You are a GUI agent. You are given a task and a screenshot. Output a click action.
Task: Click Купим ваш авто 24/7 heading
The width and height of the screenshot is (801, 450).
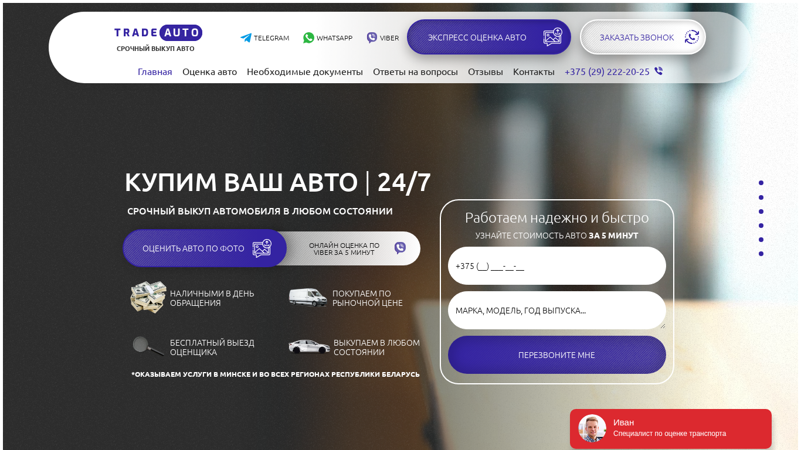coord(278,182)
